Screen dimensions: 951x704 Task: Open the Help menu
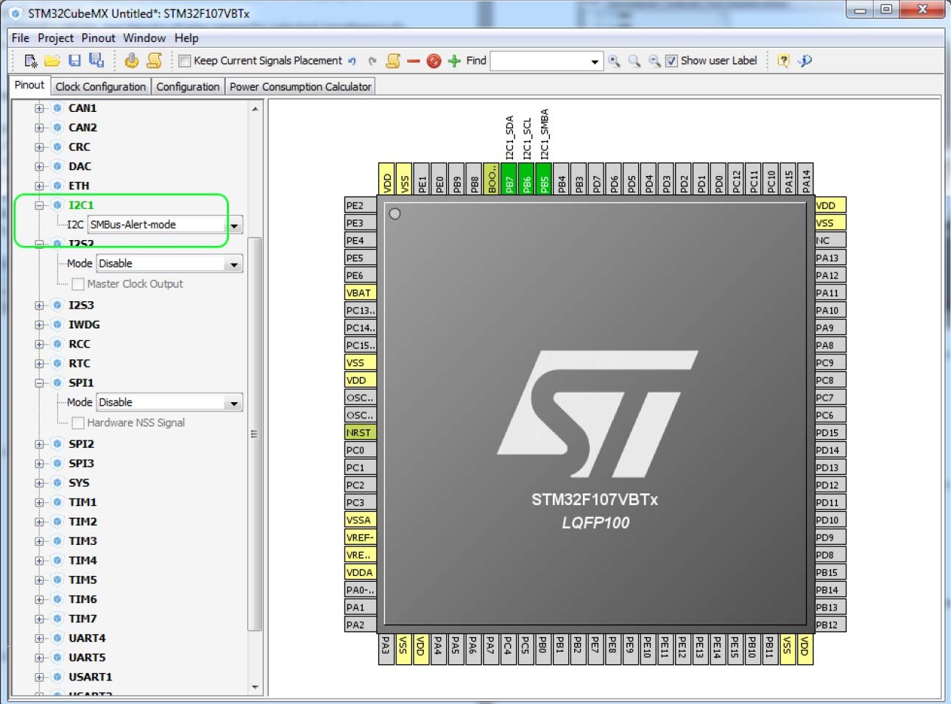[186, 38]
